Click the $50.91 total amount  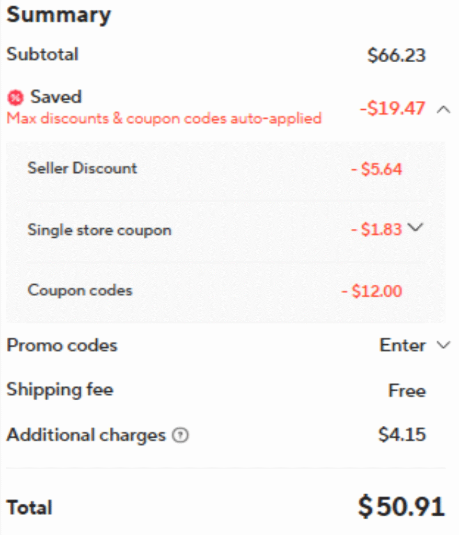click(x=401, y=506)
